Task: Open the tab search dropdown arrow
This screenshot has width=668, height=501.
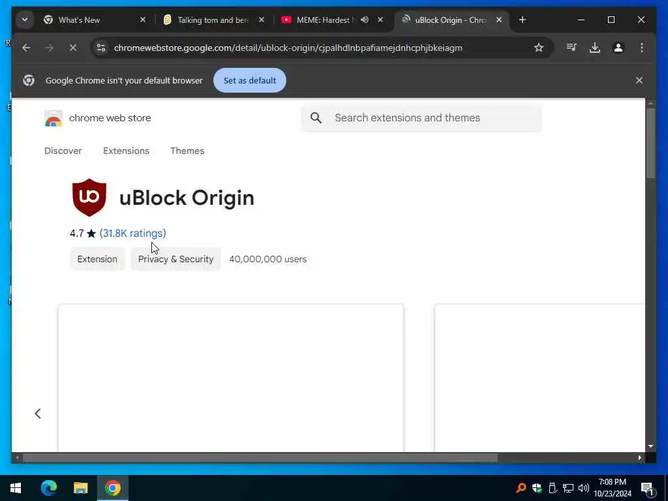Action: 25,20
